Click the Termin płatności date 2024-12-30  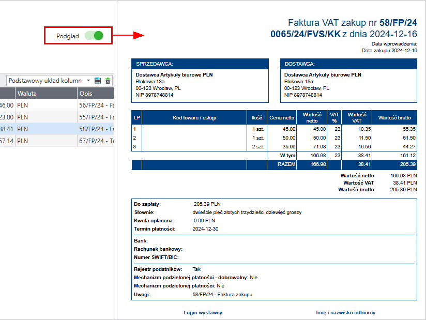tap(205, 229)
